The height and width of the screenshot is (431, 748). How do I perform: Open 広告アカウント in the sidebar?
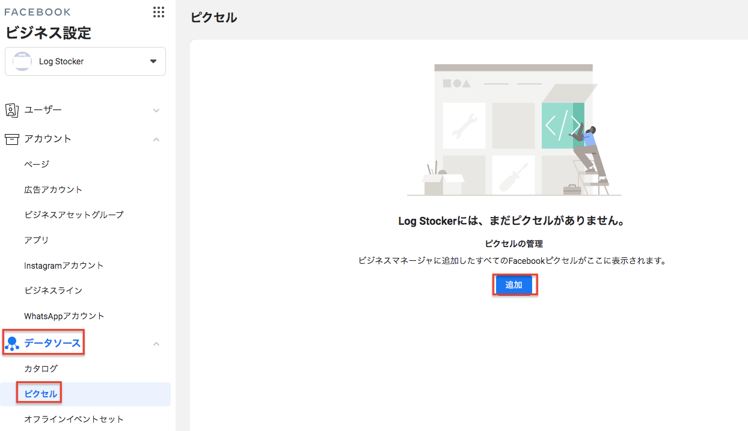point(54,189)
